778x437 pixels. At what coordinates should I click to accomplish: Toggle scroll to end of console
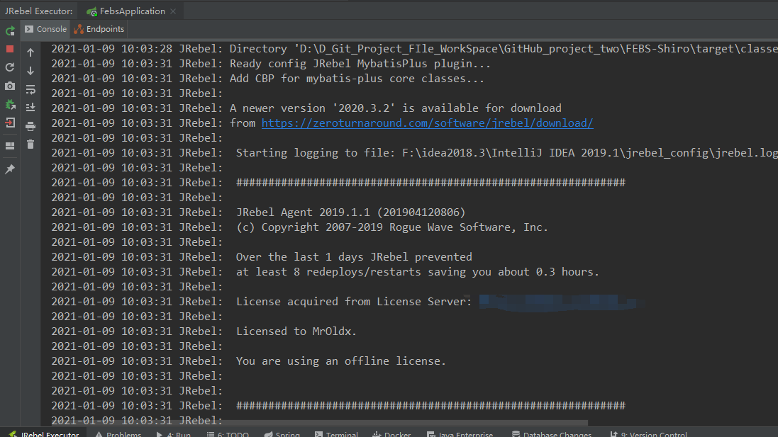point(30,108)
